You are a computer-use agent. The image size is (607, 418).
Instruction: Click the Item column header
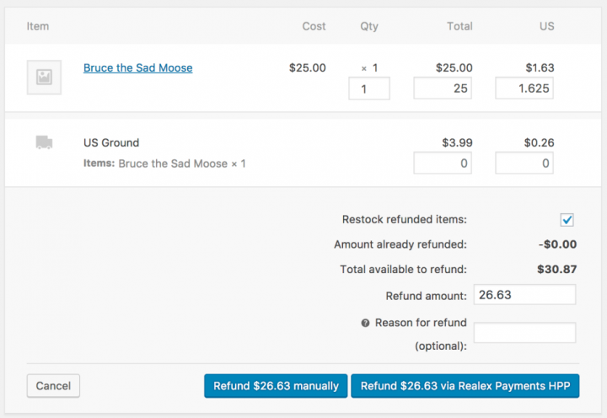click(38, 26)
